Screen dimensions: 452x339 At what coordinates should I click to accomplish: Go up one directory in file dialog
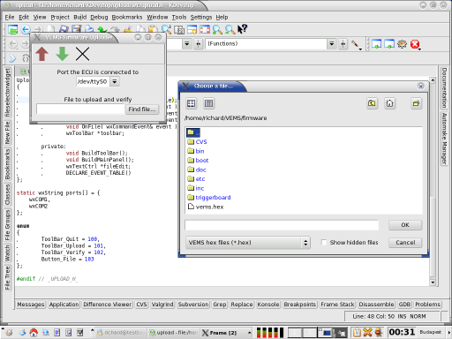(372, 103)
